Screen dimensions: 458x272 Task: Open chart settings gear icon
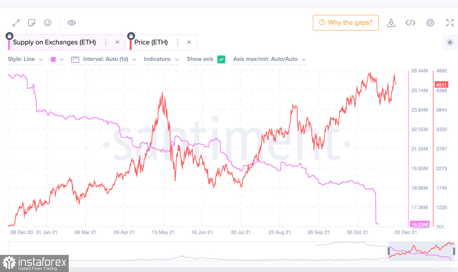click(430, 23)
